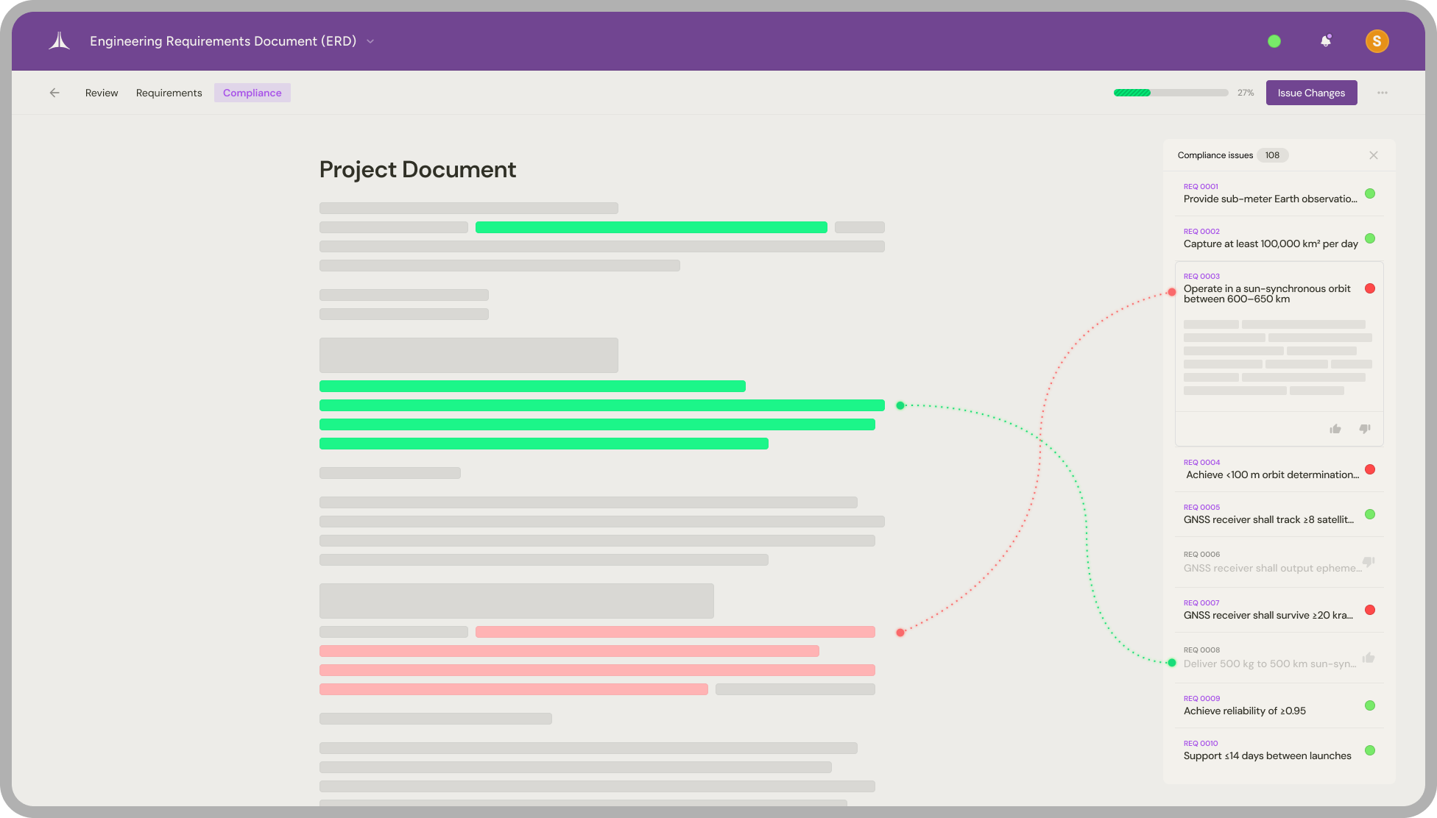Open user avatar S menu
1437x818 pixels.
point(1377,41)
